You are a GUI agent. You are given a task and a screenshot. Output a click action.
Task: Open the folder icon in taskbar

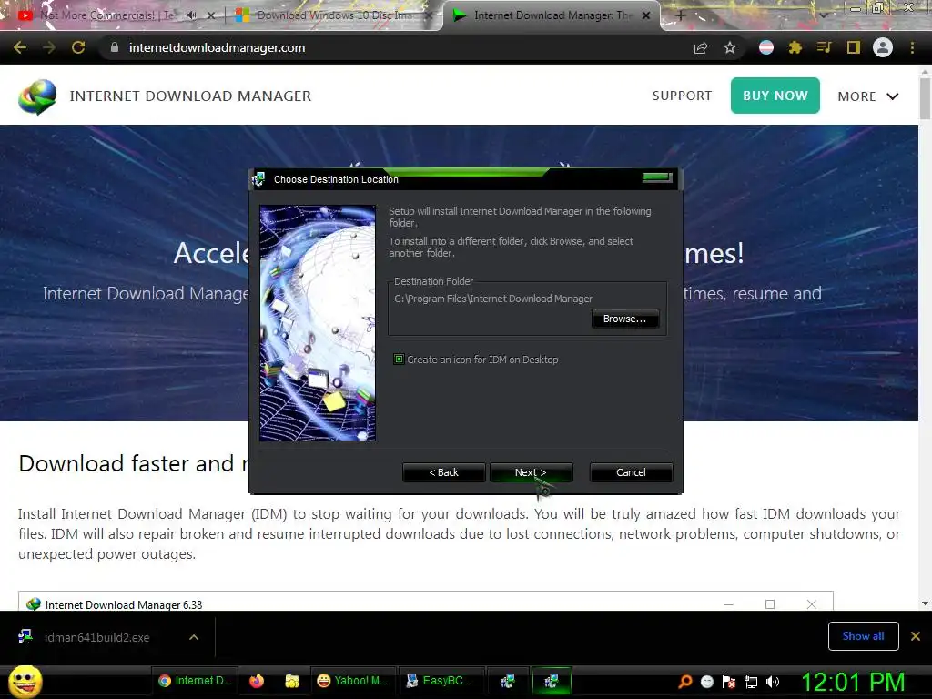pyautogui.click(x=292, y=681)
